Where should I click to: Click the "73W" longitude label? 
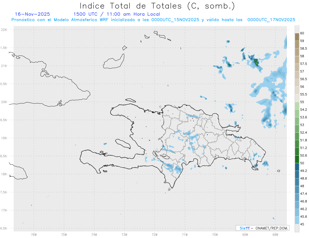[124, 235]
